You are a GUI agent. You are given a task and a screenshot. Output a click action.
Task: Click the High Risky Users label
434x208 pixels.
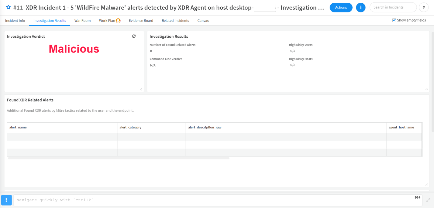(301, 45)
